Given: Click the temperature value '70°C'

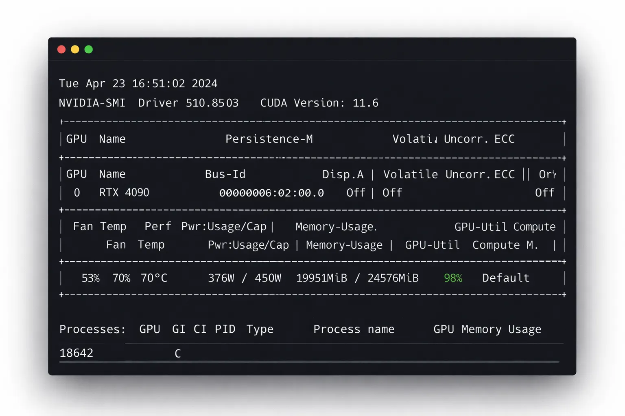Looking at the screenshot, I should tap(154, 278).
